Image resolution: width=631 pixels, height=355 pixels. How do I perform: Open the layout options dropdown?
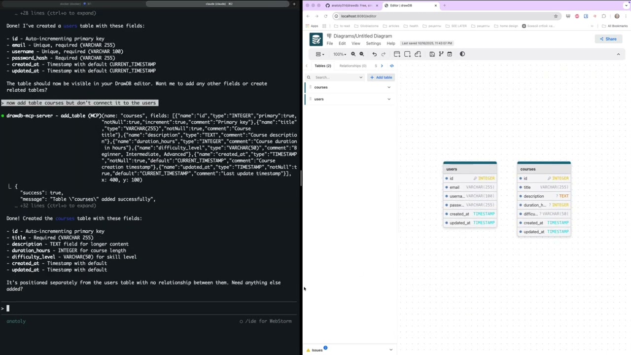320,54
